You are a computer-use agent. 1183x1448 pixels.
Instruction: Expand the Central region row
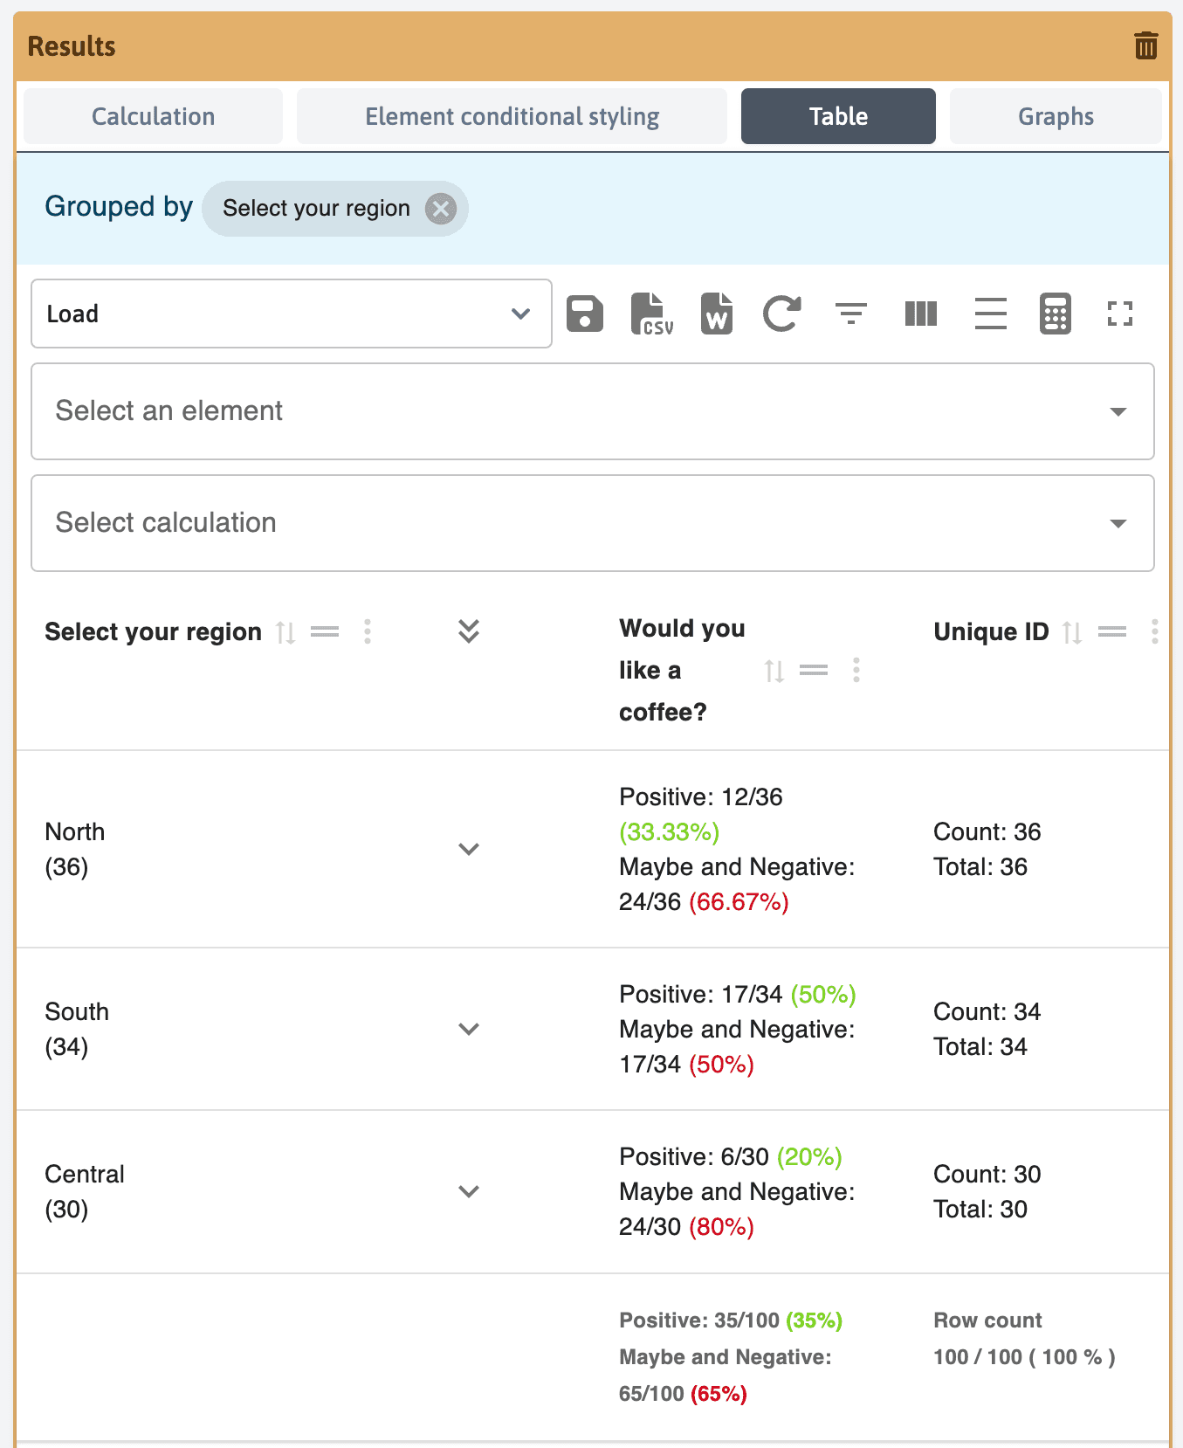click(469, 1191)
